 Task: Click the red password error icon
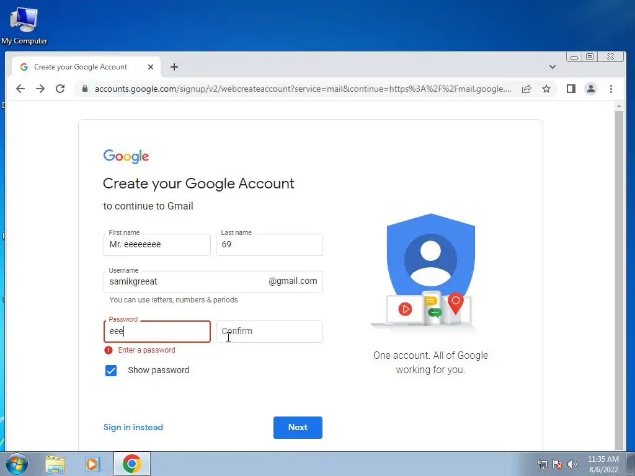(108, 350)
